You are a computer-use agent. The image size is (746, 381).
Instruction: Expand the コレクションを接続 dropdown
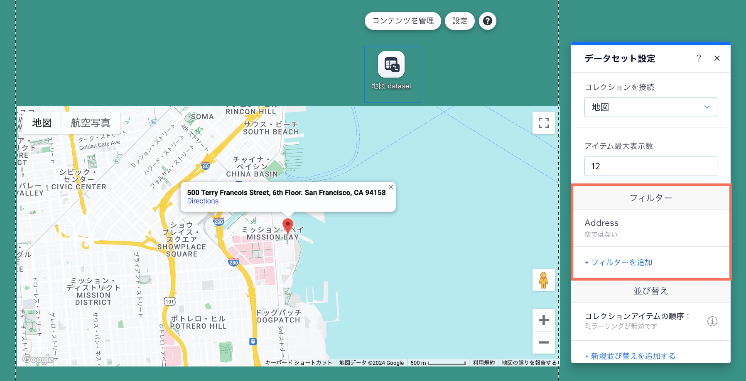650,107
